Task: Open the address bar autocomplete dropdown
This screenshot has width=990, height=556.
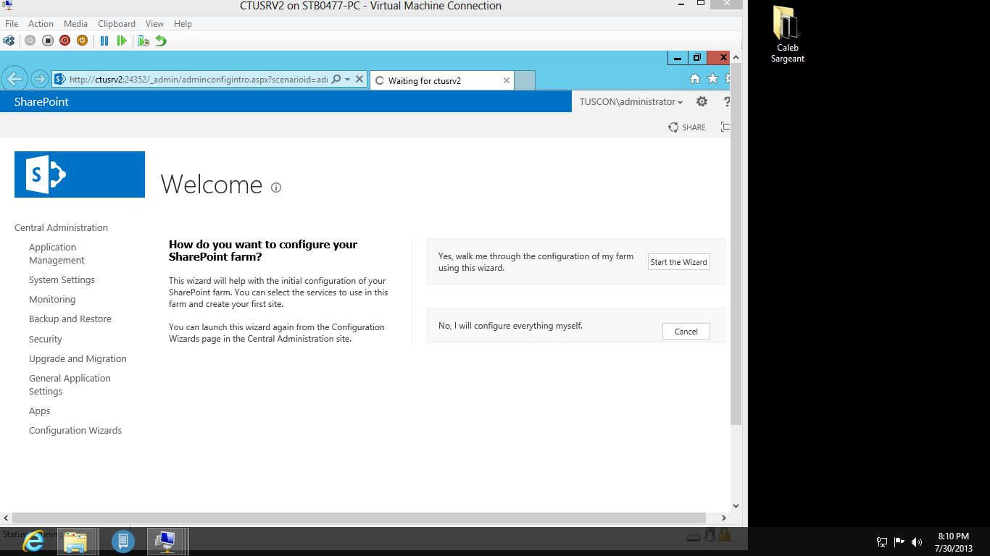Action: [348, 79]
